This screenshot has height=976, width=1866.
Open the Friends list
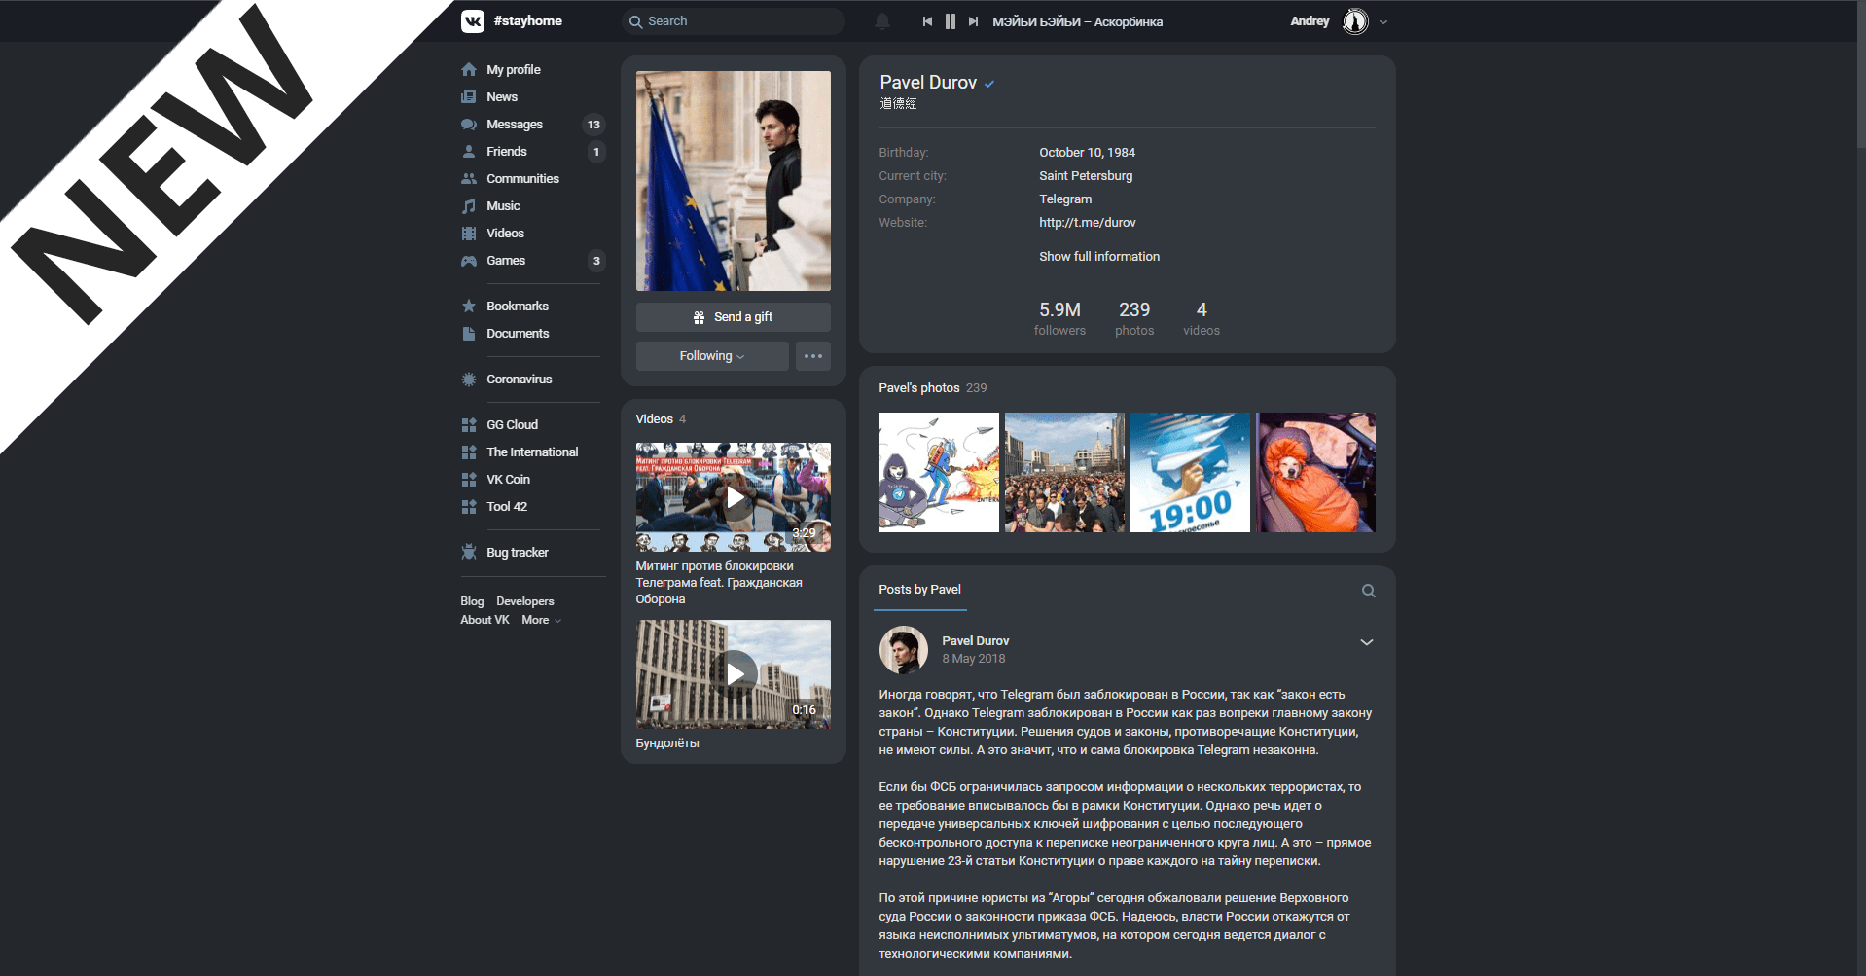click(x=507, y=151)
